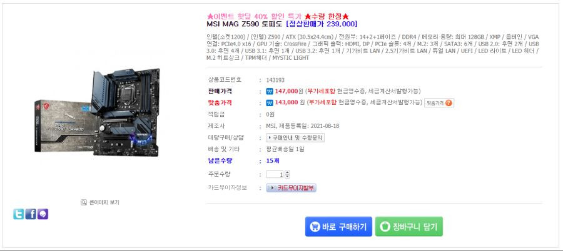
Task: Click the basket icon in 장바구니 담기
Action: click(385, 227)
